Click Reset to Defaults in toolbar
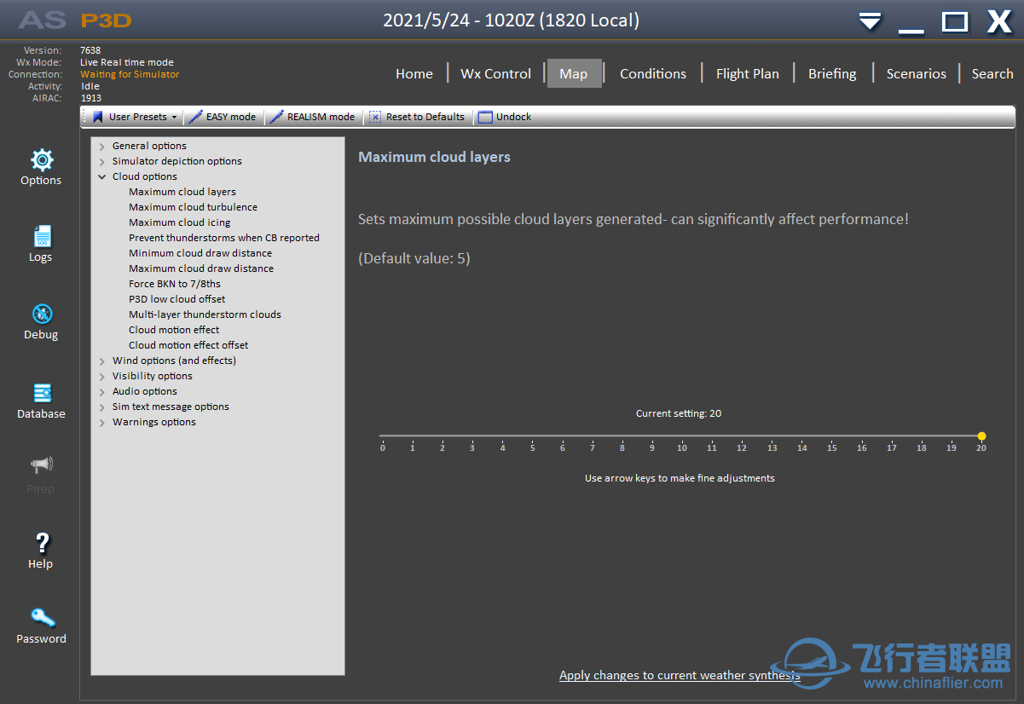Viewport: 1024px width, 704px height. point(417,117)
